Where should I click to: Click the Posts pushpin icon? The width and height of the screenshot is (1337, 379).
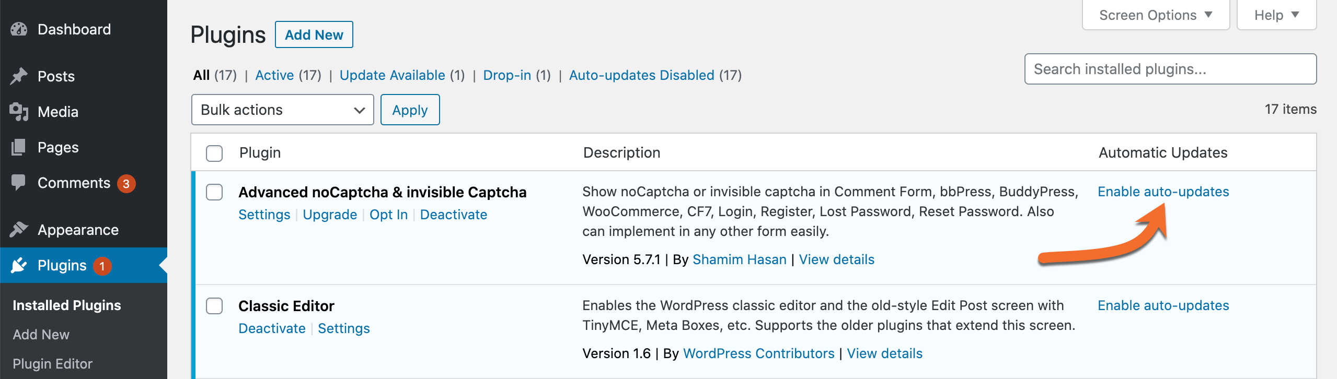click(x=19, y=76)
